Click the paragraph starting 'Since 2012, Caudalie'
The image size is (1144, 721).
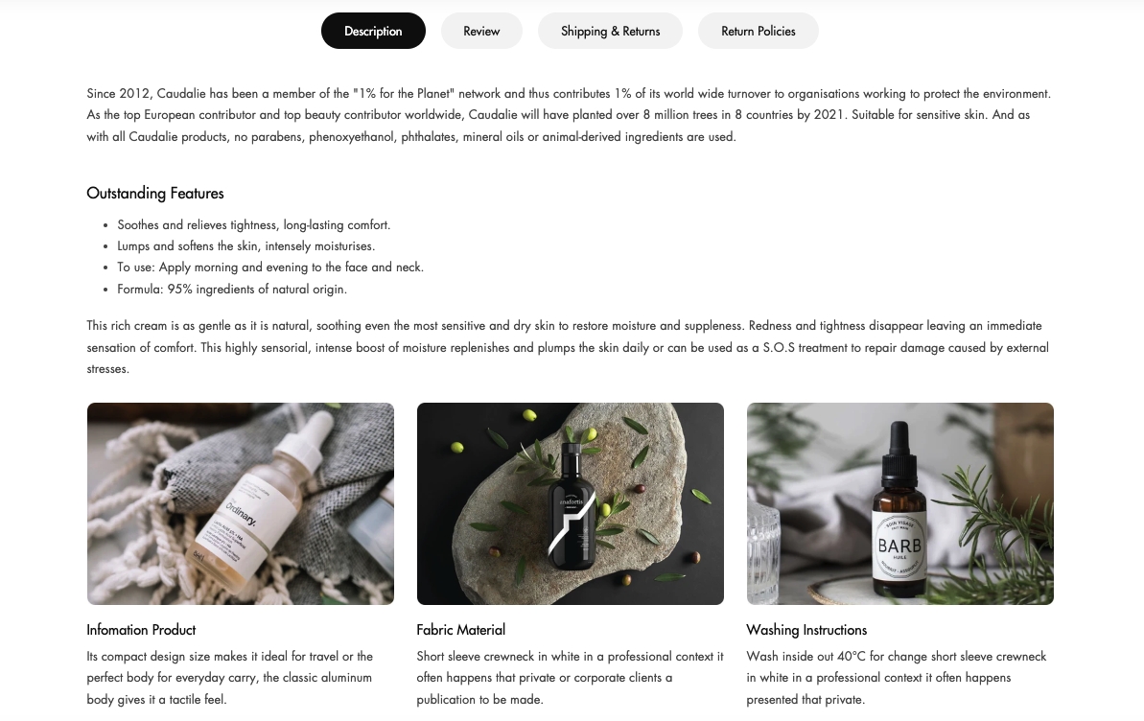tap(569, 114)
